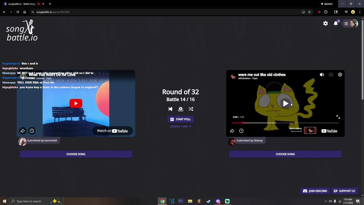Open browser home page

click(x=24, y=12)
